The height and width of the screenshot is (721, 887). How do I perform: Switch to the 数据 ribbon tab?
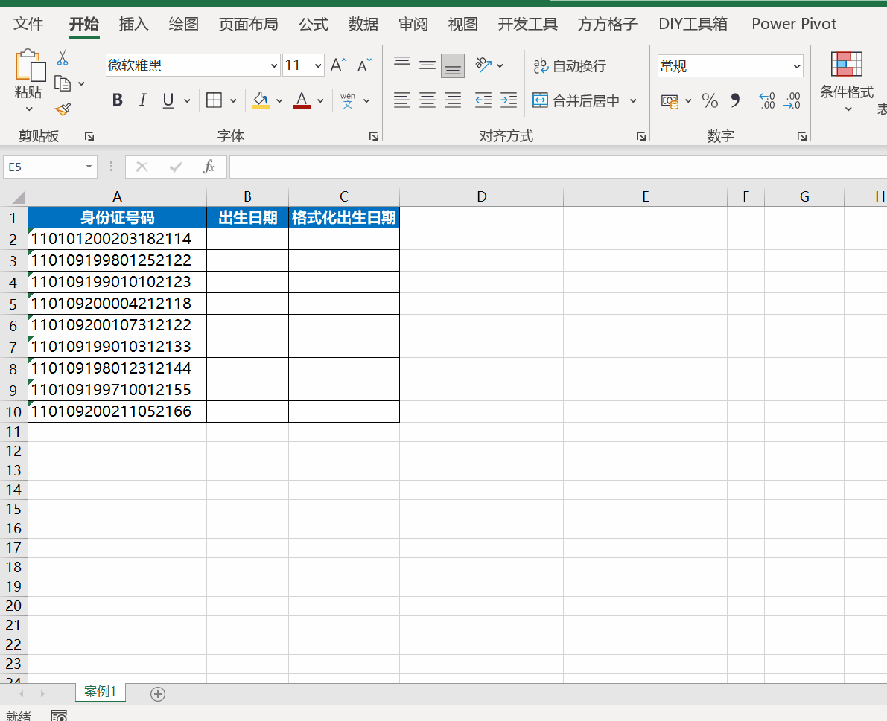[363, 24]
